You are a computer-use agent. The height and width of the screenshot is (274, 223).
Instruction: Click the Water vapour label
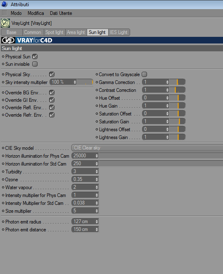pos(19,187)
